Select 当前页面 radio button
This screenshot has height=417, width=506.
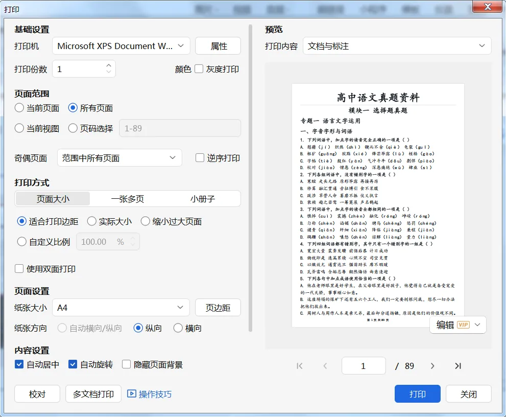pos(19,108)
